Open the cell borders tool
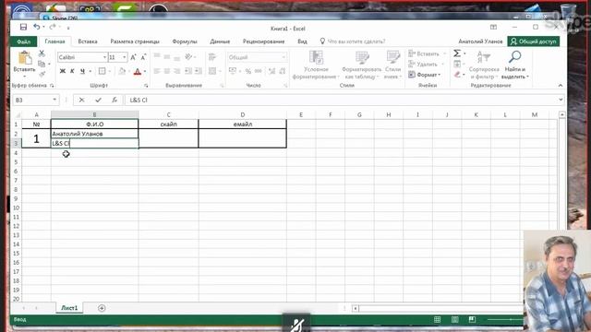The width and height of the screenshot is (591, 332). point(103,71)
